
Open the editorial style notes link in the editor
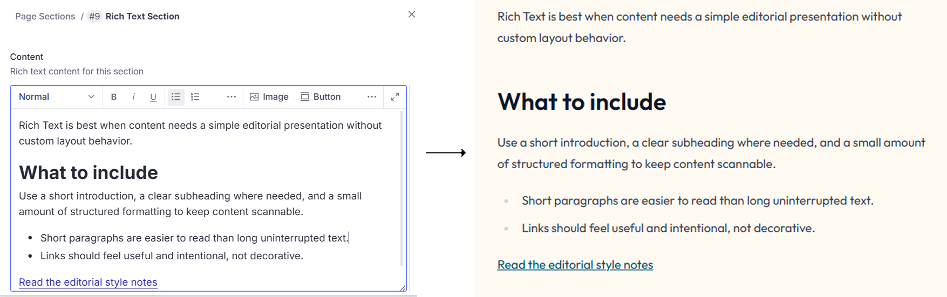click(88, 282)
